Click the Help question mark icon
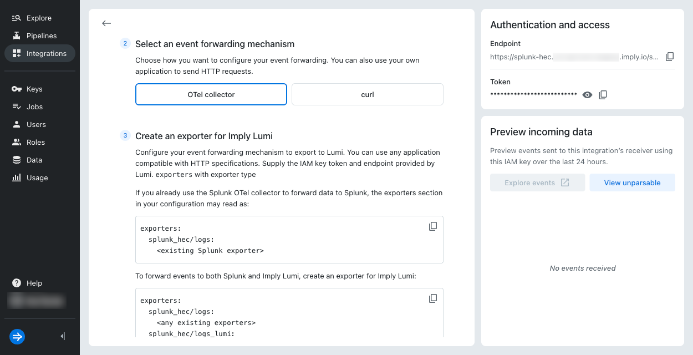The image size is (693, 355). [17, 283]
